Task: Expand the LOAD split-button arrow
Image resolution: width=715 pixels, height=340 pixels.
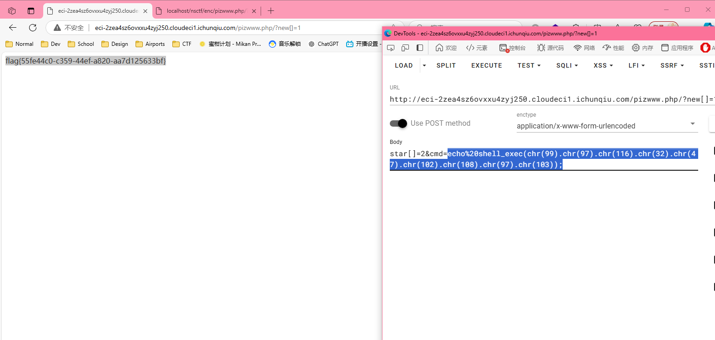Action: [424, 65]
